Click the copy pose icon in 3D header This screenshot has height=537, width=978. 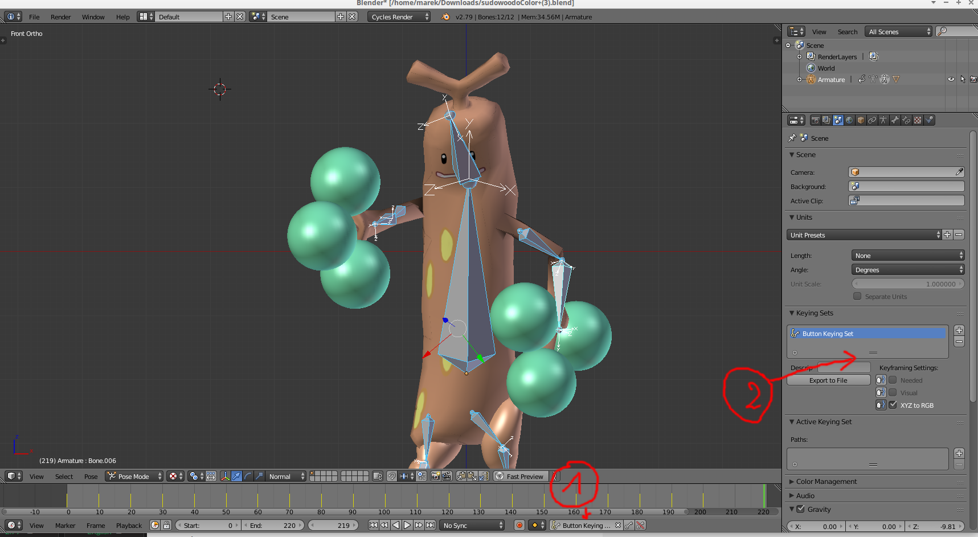pyautogui.click(x=461, y=476)
